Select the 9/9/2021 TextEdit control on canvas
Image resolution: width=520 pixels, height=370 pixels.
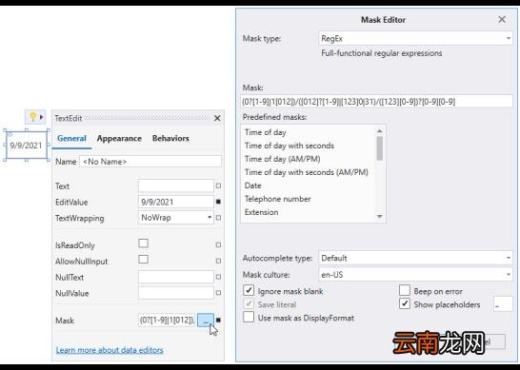pyautogui.click(x=27, y=146)
